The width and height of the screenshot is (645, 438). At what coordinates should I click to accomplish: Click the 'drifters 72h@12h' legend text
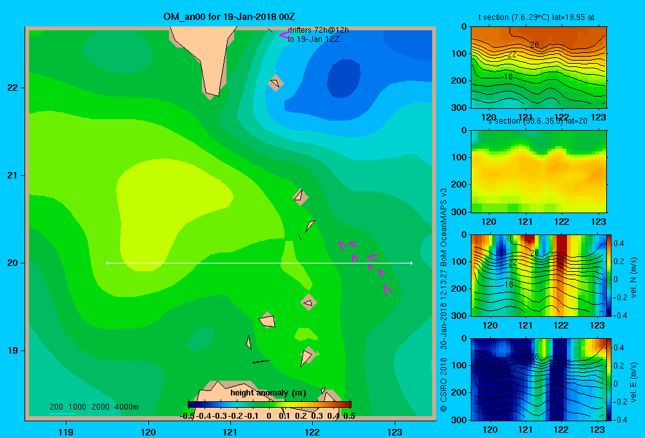(x=318, y=30)
